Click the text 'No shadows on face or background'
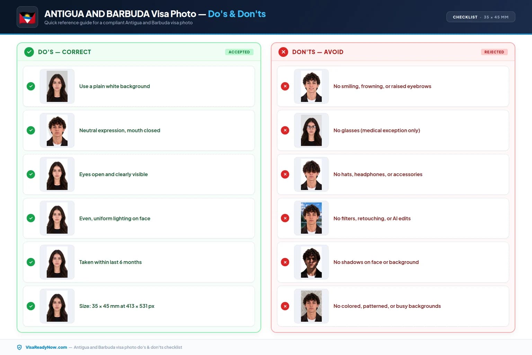 (x=376, y=262)
